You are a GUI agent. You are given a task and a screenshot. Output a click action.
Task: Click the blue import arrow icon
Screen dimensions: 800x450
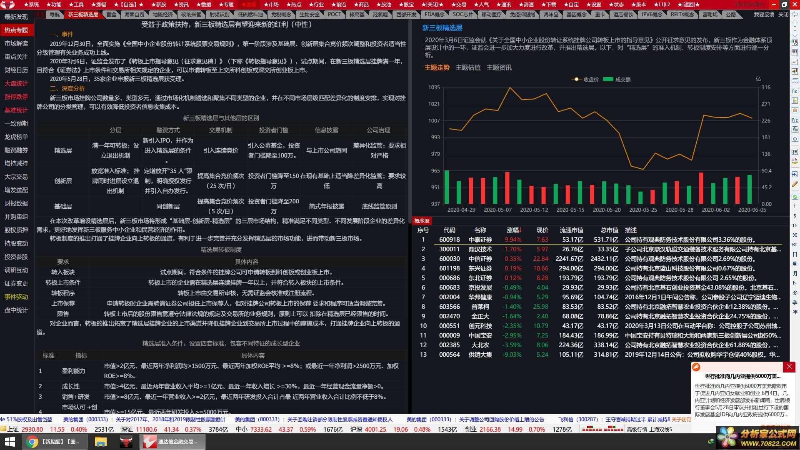795,174
